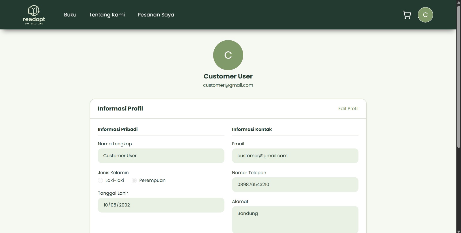The width and height of the screenshot is (461, 233).
Task: Click the large profile avatar picture
Action: point(228,55)
